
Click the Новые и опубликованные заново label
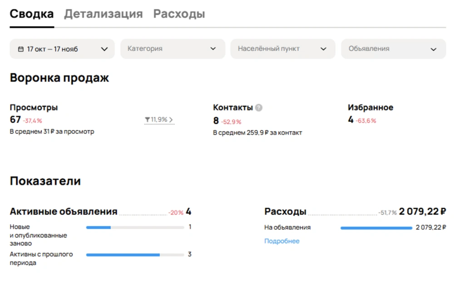click(39, 235)
